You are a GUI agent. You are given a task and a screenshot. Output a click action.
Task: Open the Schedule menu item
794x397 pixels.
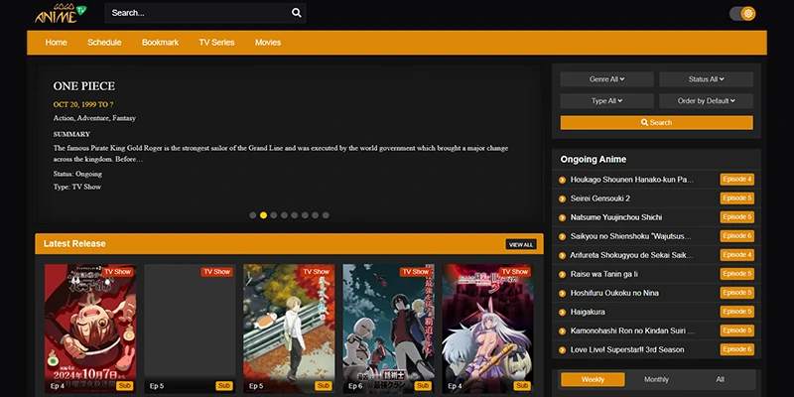104,43
